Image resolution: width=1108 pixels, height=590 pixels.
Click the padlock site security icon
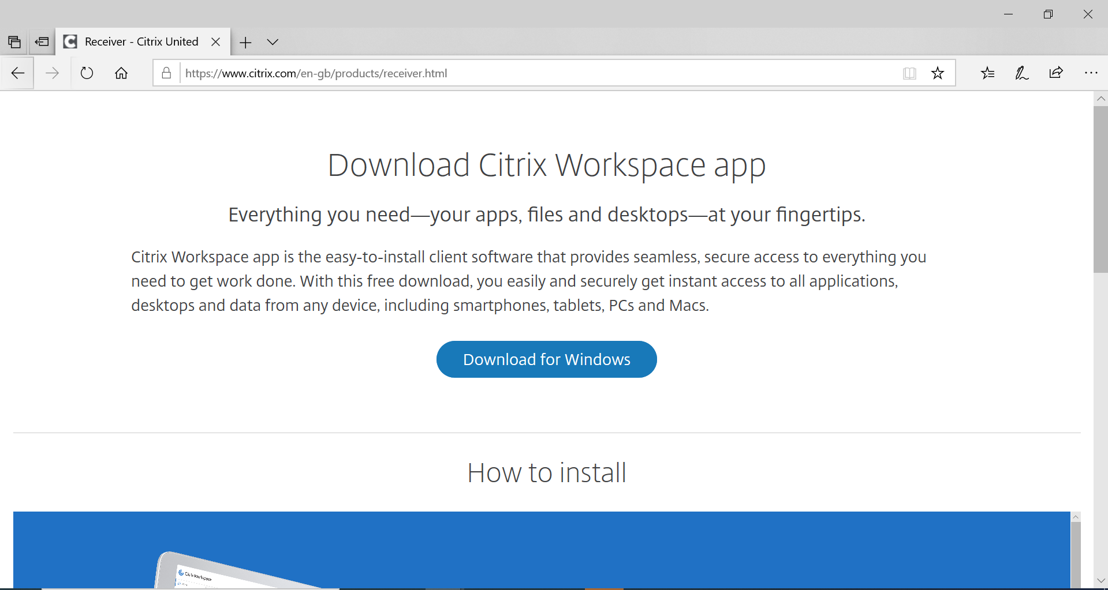click(166, 73)
